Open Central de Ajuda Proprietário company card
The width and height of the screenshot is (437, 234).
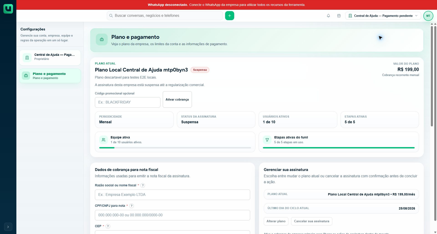[x=50, y=57]
